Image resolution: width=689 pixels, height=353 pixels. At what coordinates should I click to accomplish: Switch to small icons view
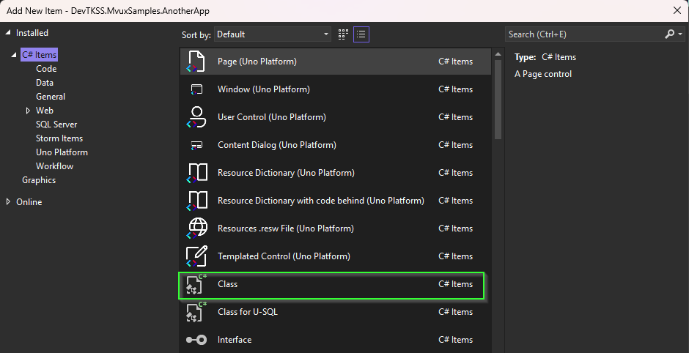pyautogui.click(x=344, y=34)
